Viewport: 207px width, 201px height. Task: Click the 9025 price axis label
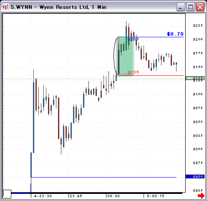pyautogui.click(x=198, y=136)
